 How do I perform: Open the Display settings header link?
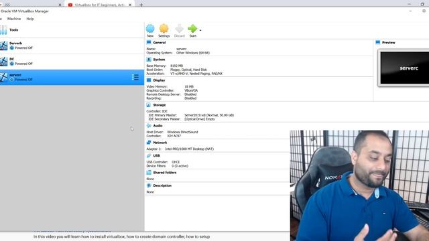(x=159, y=80)
